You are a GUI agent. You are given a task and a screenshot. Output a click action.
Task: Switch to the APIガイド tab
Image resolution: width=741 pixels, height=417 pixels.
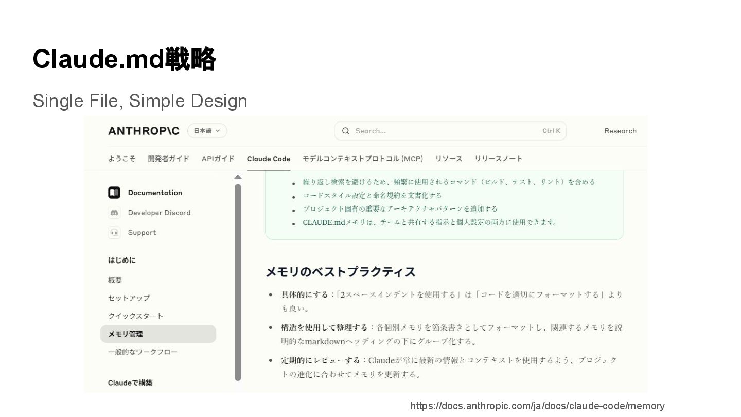tap(218, 159)
